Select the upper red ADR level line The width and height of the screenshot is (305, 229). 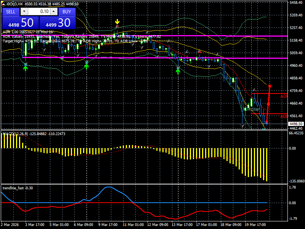(270, 94)
